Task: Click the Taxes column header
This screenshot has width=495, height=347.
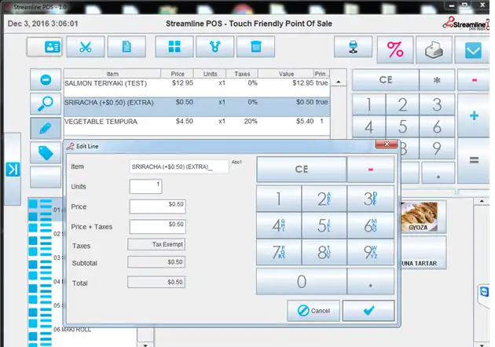Action: pyautogui.click(x=242, y=74)
